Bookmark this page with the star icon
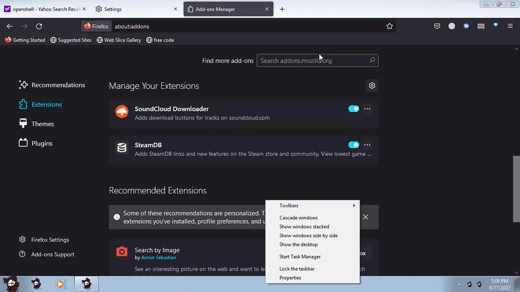This screenshot has height=292, width=520. pyautogui.click(x=390, y=26)
